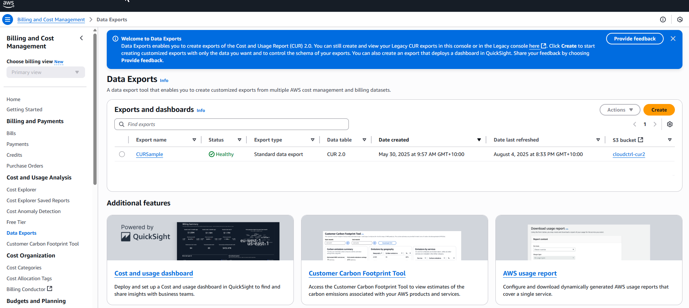689x308 pixels.
Task: Open the hexagon clock icon in the header
Action: [680, 19]
